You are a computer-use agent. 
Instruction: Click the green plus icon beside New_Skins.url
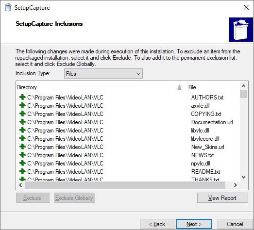(x=22, y=147)
